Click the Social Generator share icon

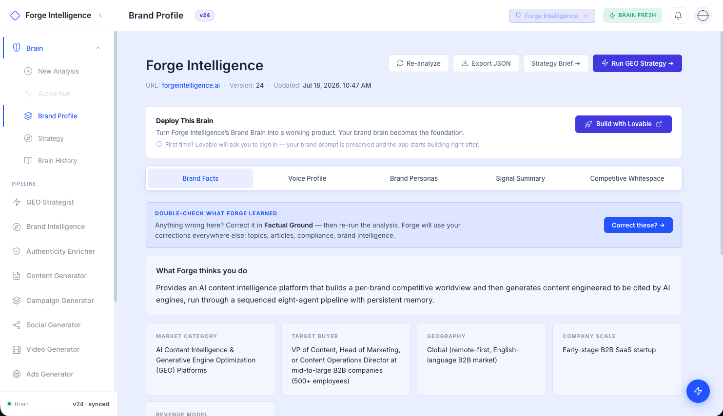[17, 325]
